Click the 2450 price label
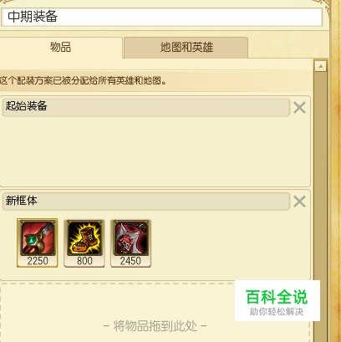This screenshot has height=342, width=341. (130, 261)
